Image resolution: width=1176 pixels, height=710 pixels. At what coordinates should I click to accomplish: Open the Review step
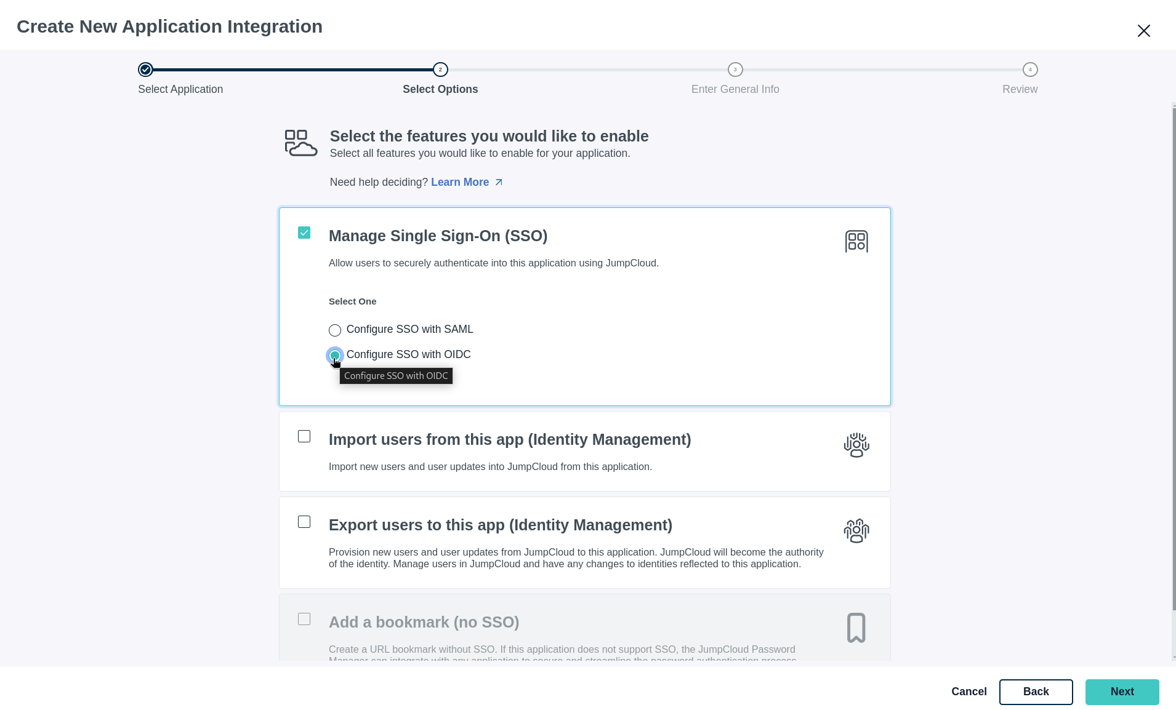(x=1020, y=89)
